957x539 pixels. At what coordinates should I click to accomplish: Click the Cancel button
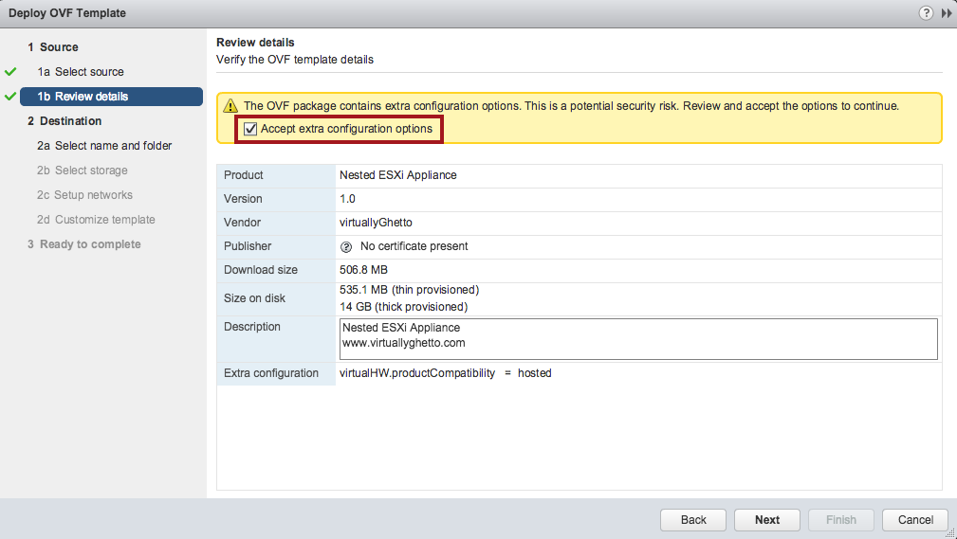coord(914,520)
